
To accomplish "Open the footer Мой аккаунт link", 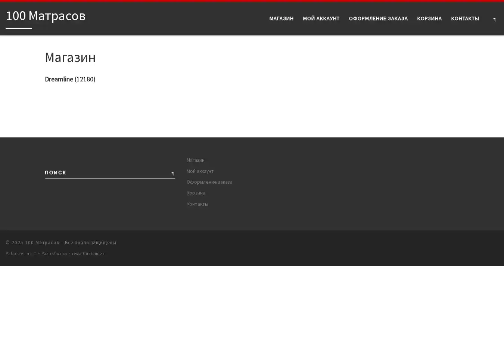I will point(200,171).
